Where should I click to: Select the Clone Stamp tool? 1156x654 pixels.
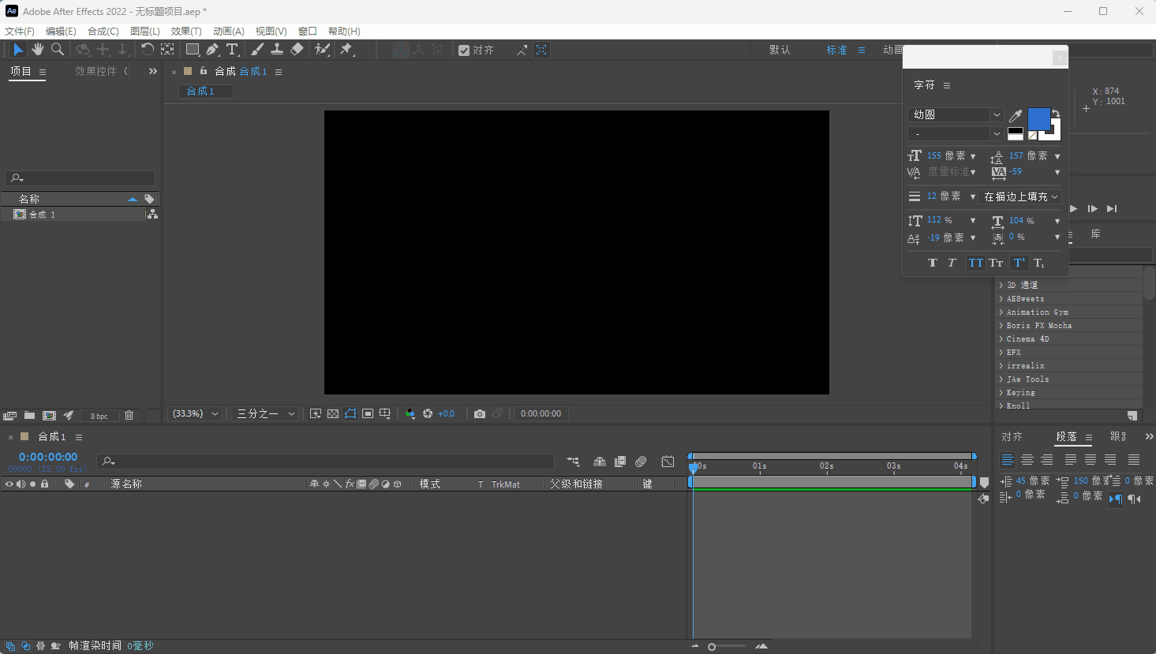tap(277, 50)
